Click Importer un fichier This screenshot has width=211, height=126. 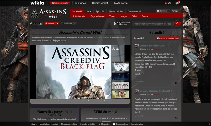[x=88, y=124]
